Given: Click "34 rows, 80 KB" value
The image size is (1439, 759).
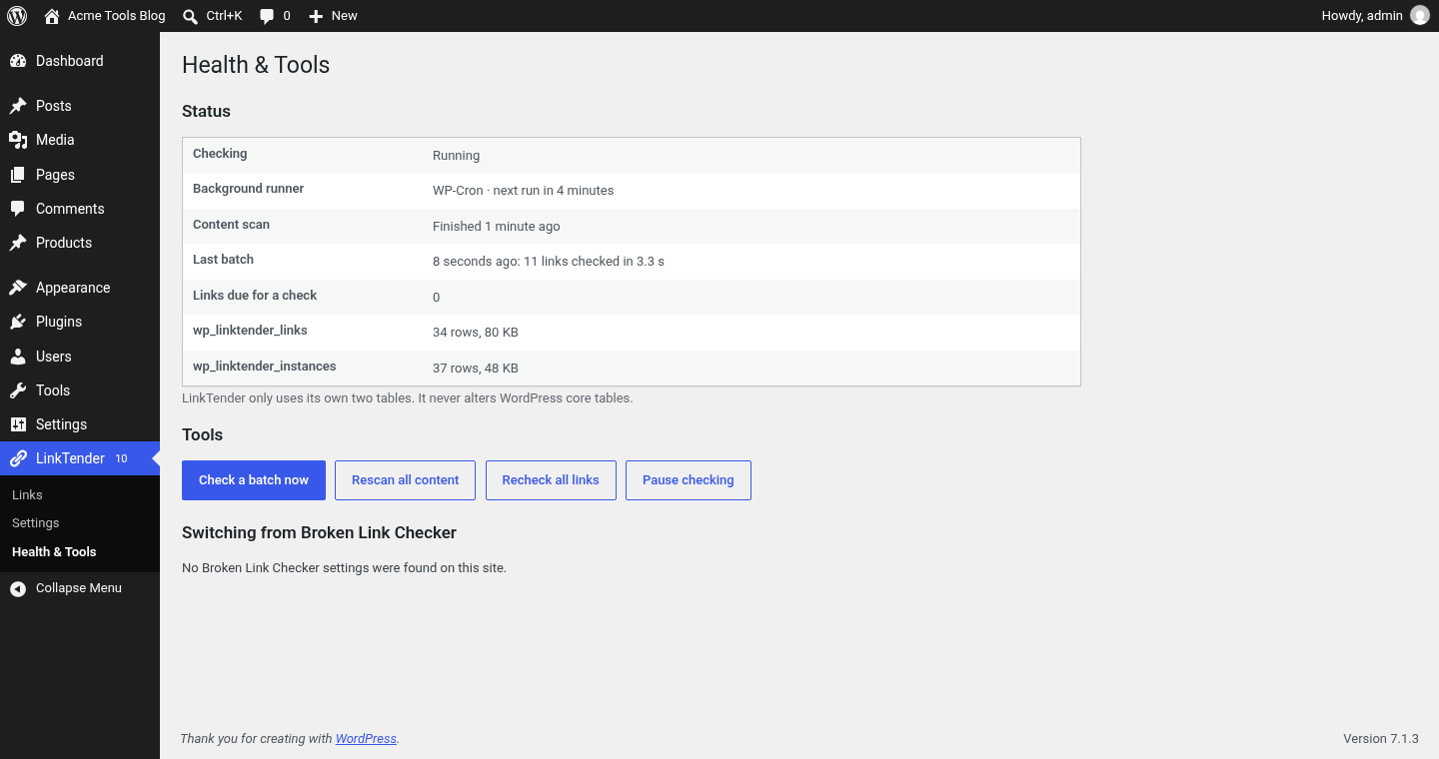Looking at the screenshot, I should [x=476, y=333].
